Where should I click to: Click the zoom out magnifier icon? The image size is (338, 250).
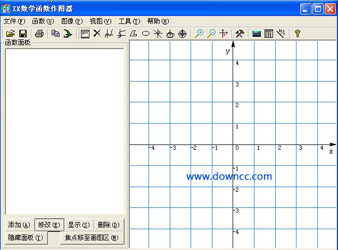(x=211, y=34)
